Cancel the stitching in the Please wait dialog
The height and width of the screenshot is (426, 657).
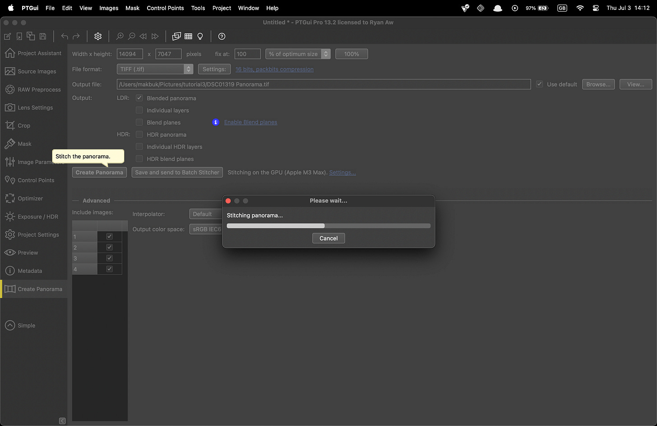click(x=328, y=238)
